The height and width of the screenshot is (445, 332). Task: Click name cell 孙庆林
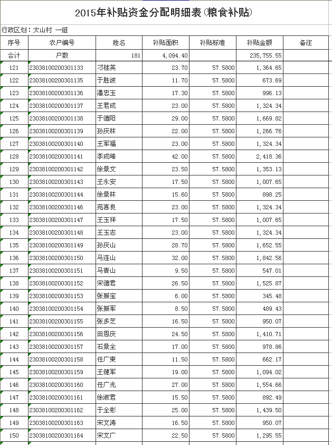119,131
